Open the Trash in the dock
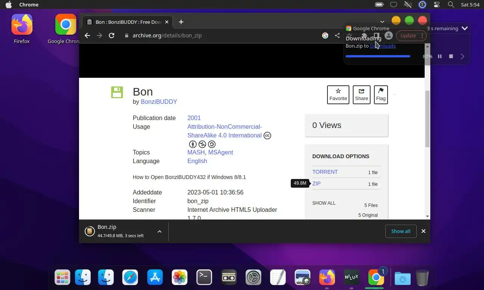Image resolution: width=484 pixels, height=290 pixels. point(422,278)
